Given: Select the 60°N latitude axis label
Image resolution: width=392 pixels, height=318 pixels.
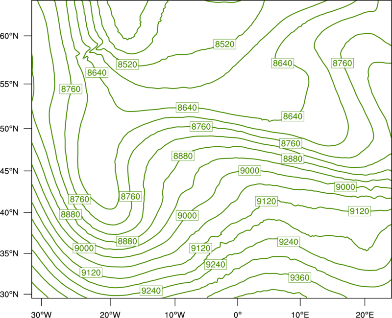Looking at the screenshot, I should coord(9,36).
